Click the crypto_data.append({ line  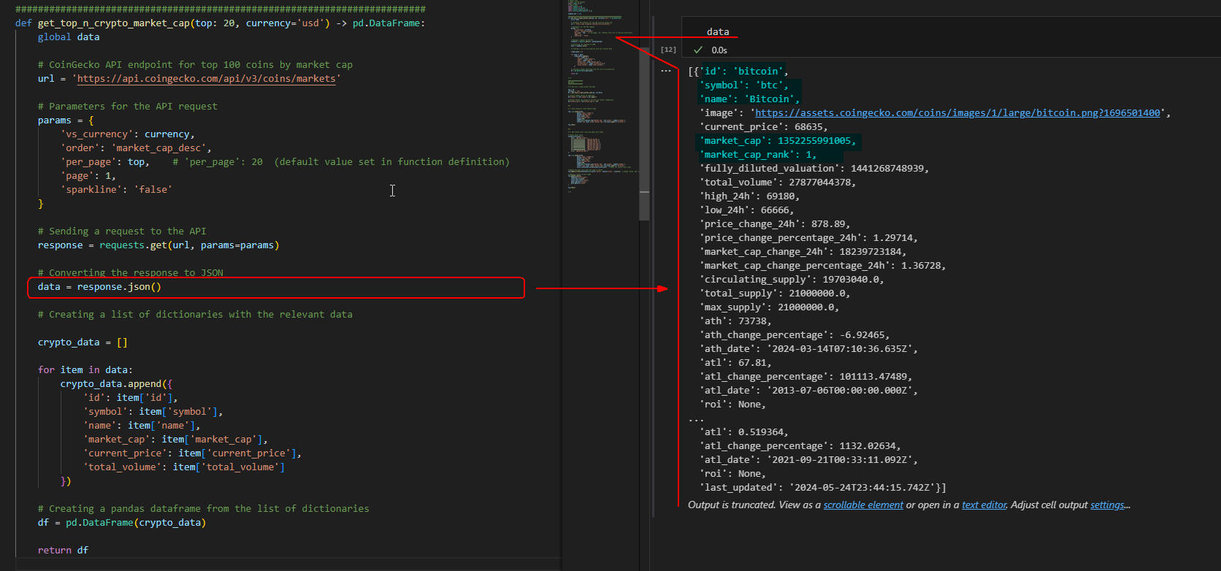(116, 384)
